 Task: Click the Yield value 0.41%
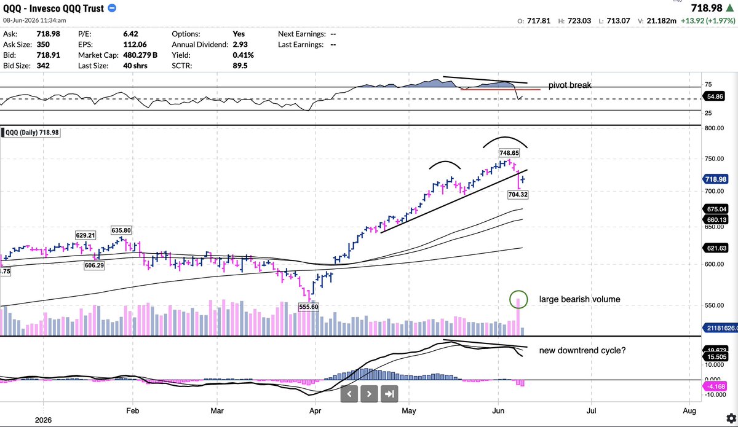[x=243, y=55]
